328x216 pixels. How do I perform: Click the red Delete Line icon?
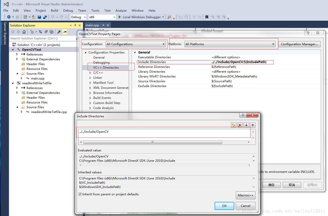240,125
